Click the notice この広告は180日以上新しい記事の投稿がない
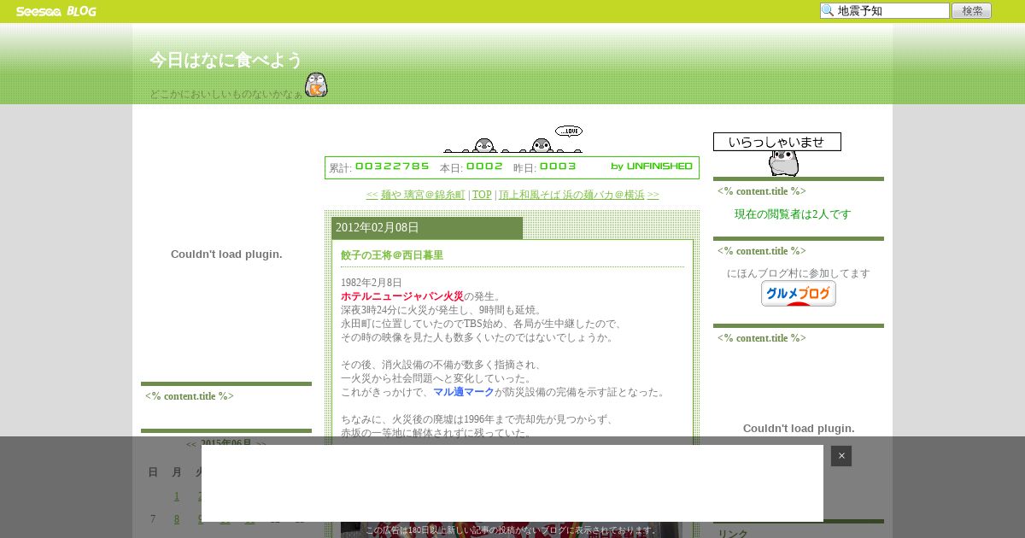 point(511,530)
